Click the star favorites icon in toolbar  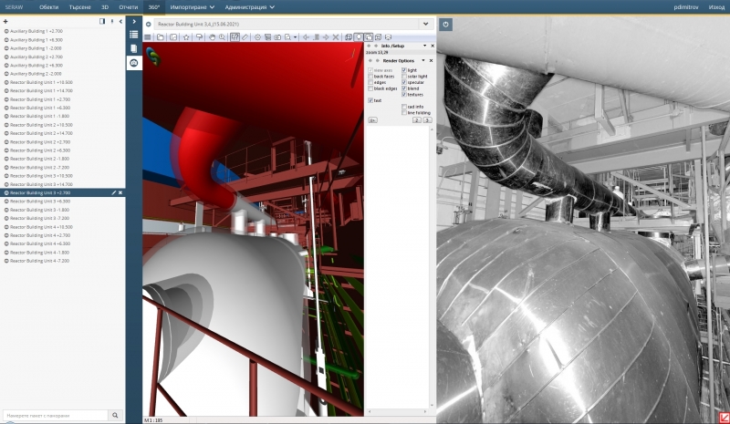186,37
